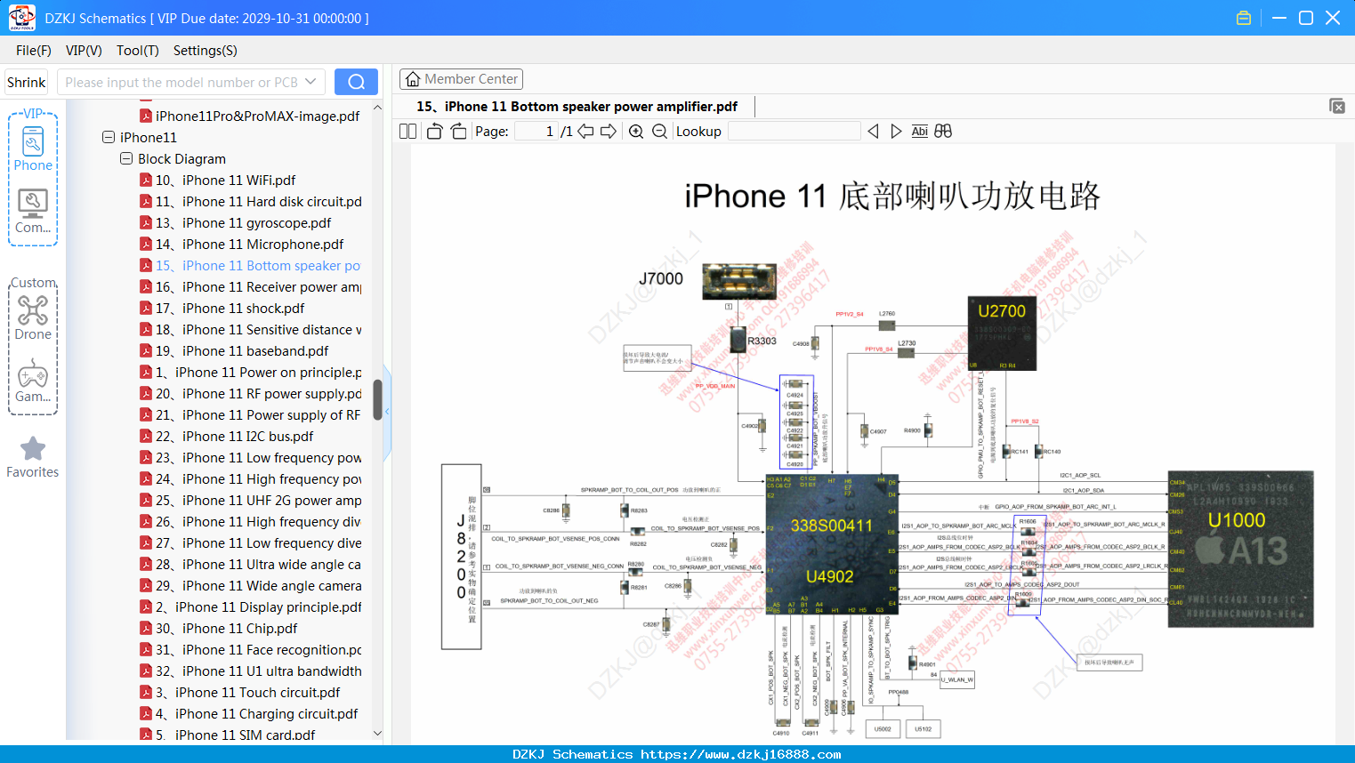Open iPhone 11 Display principle.pdf
The height and width of the screenshot is (763, 1355).
tap(251, 606)
